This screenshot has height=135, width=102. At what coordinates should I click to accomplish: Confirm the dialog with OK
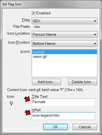[x=55, y=127]
